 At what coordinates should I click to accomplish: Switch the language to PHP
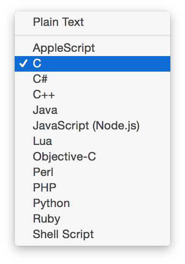(x=92, y=188)
